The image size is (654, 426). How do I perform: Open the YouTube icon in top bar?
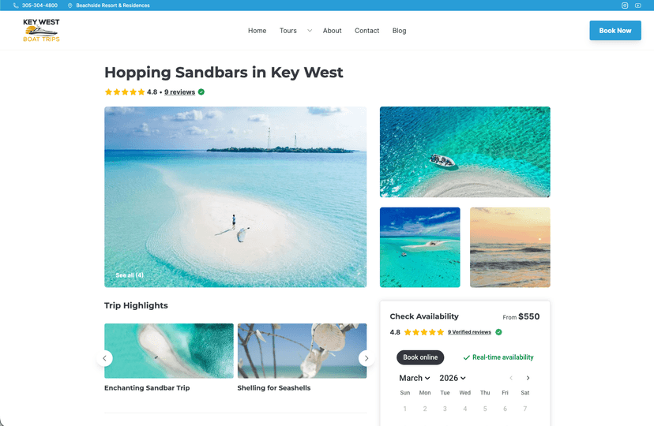637,6
